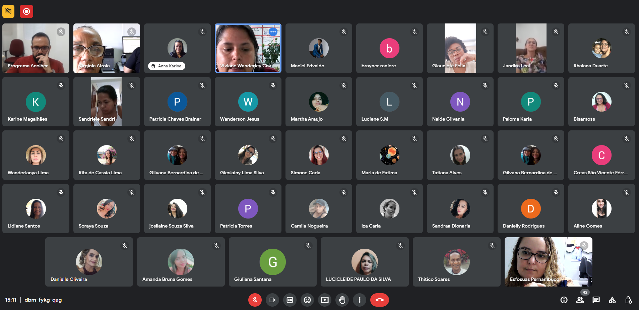Show the participants list panel
Image resolution: width=639 pixels, height=310 pixels.
click(x=580, y=300)
